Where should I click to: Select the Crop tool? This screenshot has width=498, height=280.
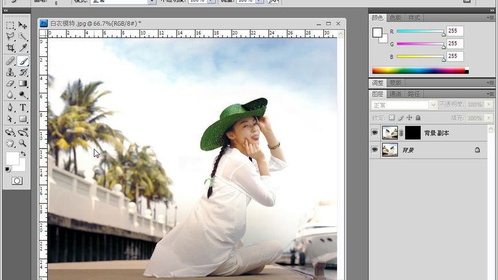click(x=10, y=48)
